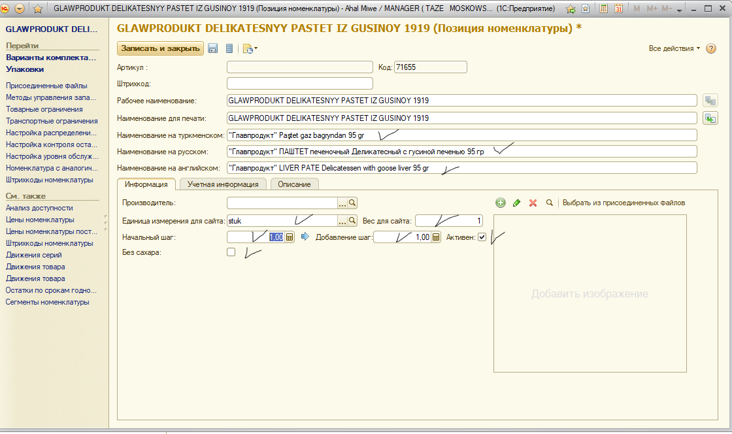Switch to the Учетная информация tab
Viewport: 732px width, 434px height.
[223, 184]
